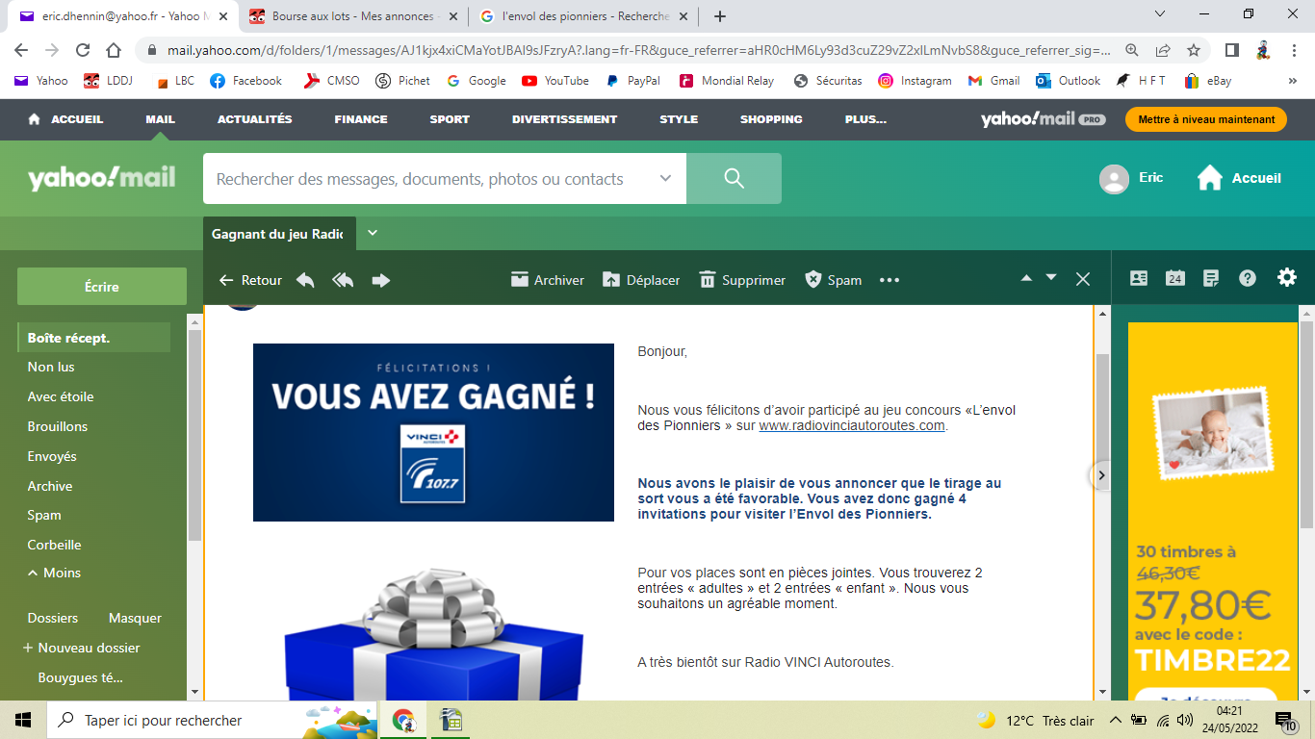
Task: Reply to all with double arrow icon
Action: tap(343, 280)
